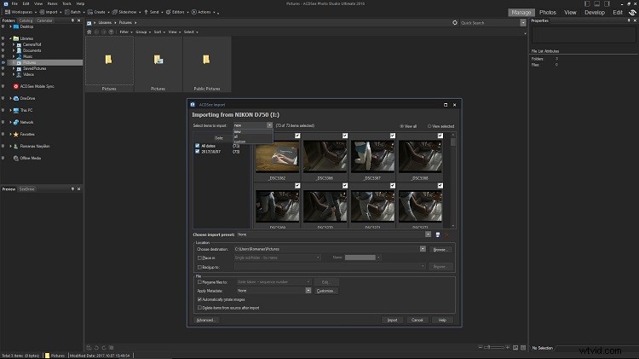Switch to Photos mode

pyautogui.click(x=548, y=13)
